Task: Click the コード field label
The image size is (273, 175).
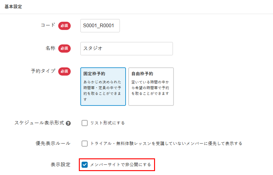Action: [x=48, y=25]
